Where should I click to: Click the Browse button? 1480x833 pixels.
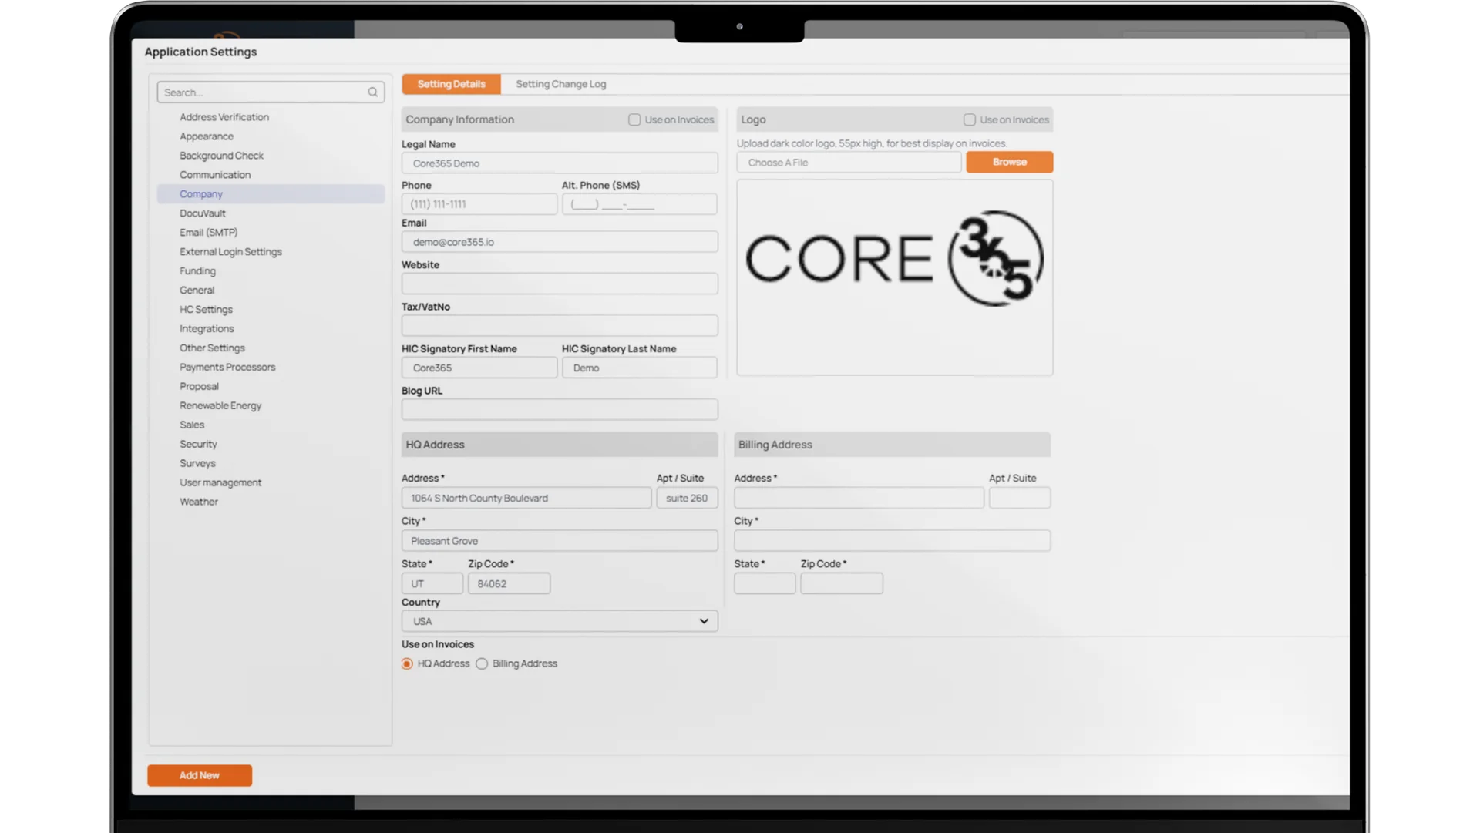pos(1009,162)
